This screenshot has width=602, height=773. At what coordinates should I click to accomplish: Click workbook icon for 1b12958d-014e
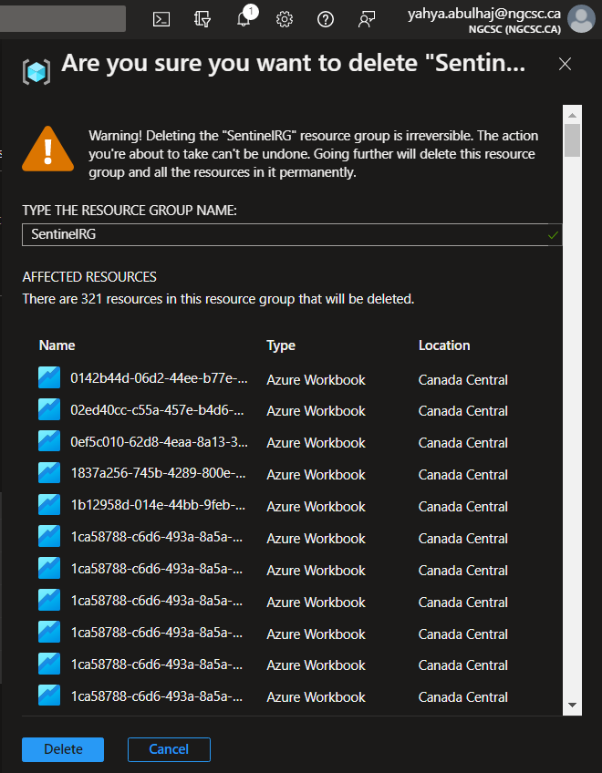(49, 505)
